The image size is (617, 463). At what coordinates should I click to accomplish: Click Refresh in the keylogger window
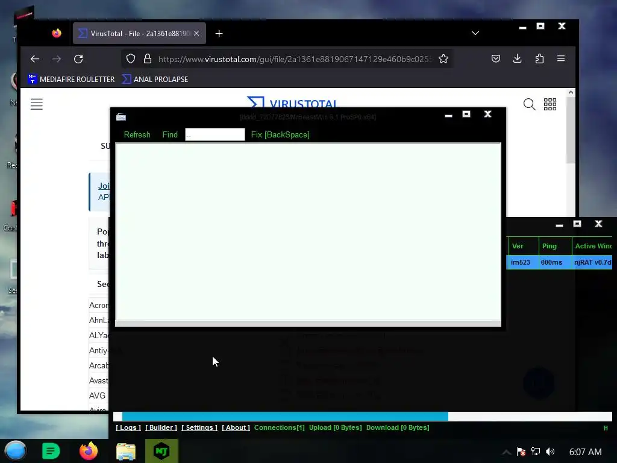[x=137, y=134]
